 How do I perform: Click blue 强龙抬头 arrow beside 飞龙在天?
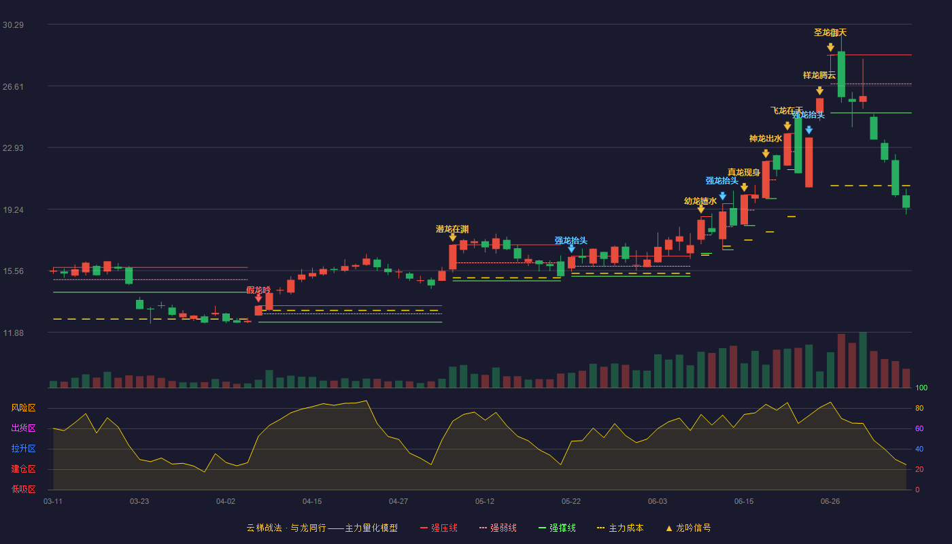(x=809, y=130)
